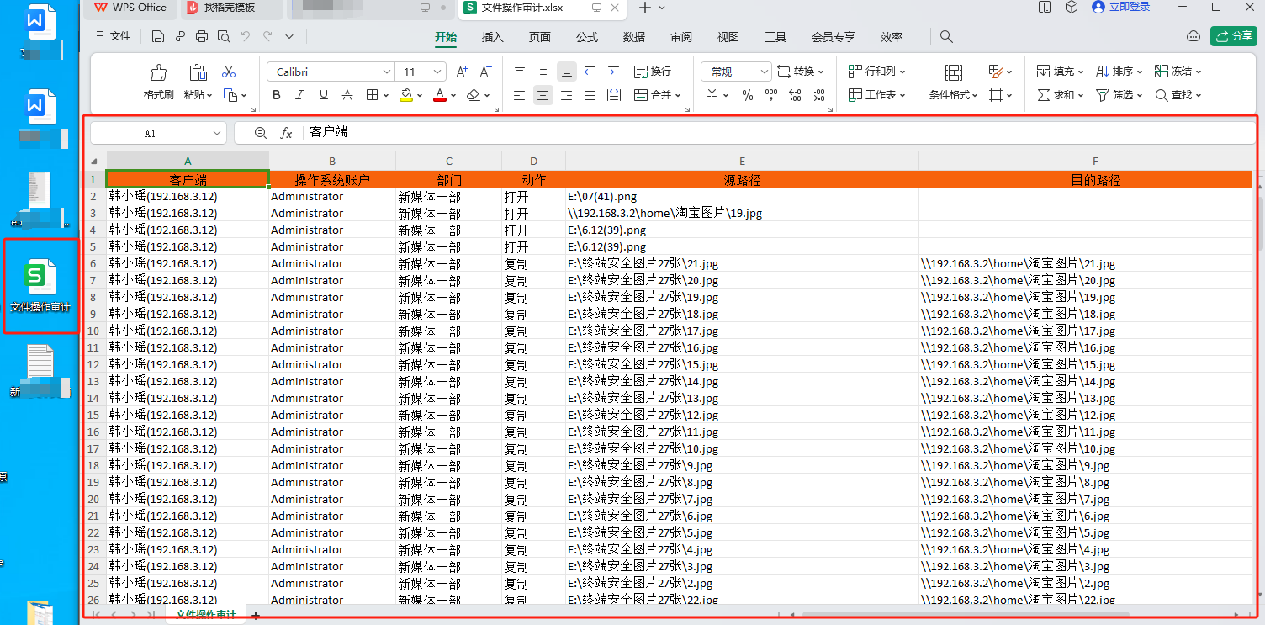The height and width of the screenshot is (625, 1265).
Task: Switch to the 页面 (Page) ribbon tab
Action: [540, 37]
